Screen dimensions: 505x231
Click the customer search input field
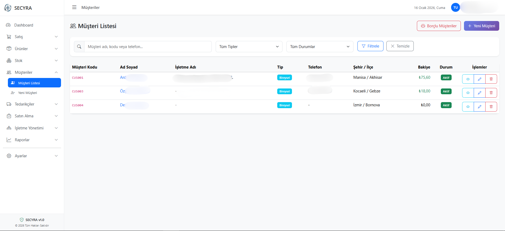pyautogui.click(x=148, y=47)
